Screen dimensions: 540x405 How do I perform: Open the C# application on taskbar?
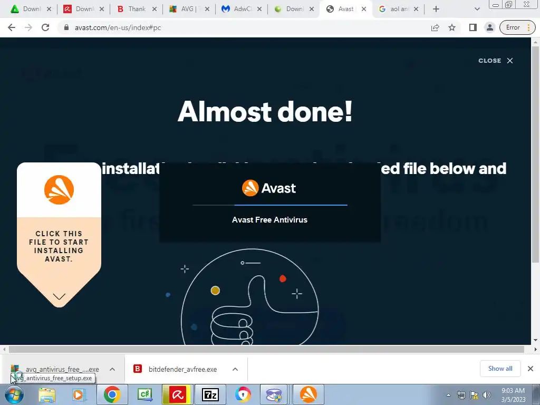pyautogui.click(x=144, y=394)
